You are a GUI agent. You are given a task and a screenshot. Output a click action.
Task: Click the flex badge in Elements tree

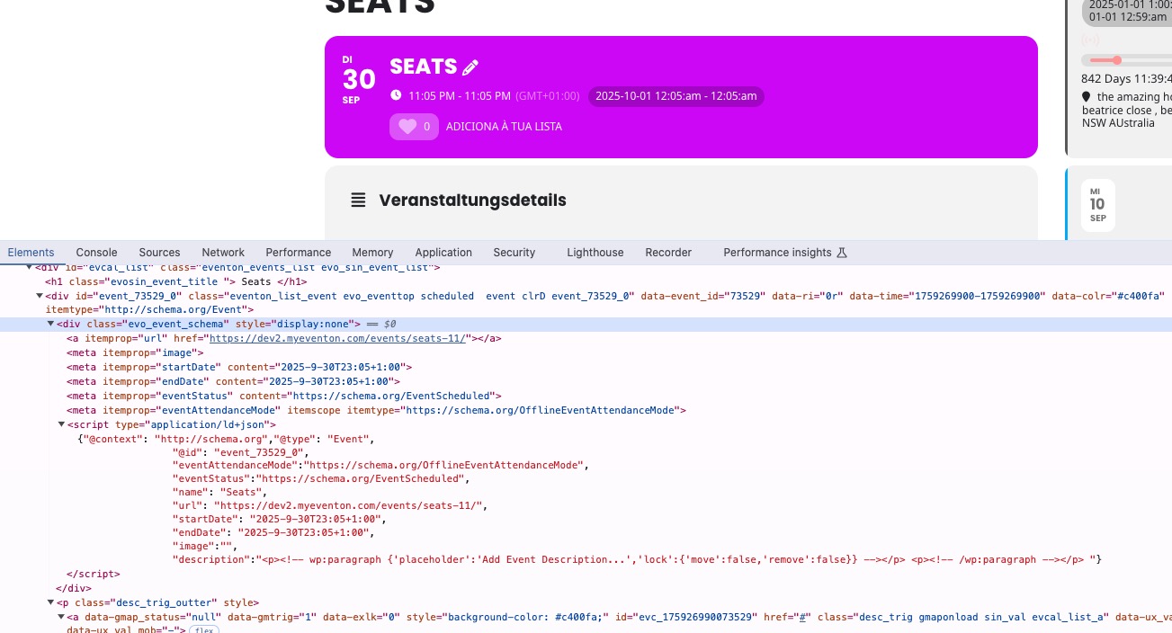[203, 629]
